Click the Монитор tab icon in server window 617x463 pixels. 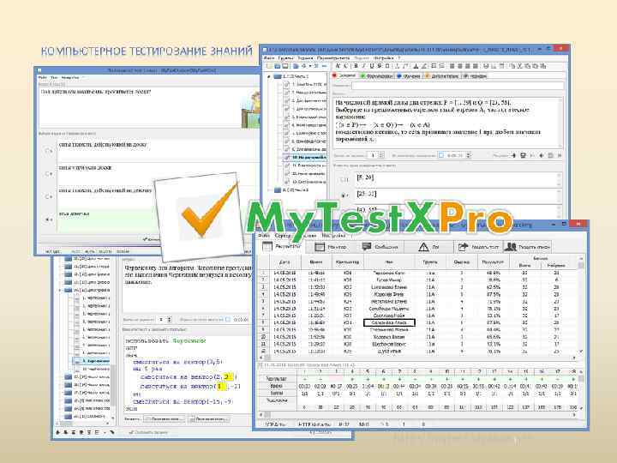[x=320, y=247]
